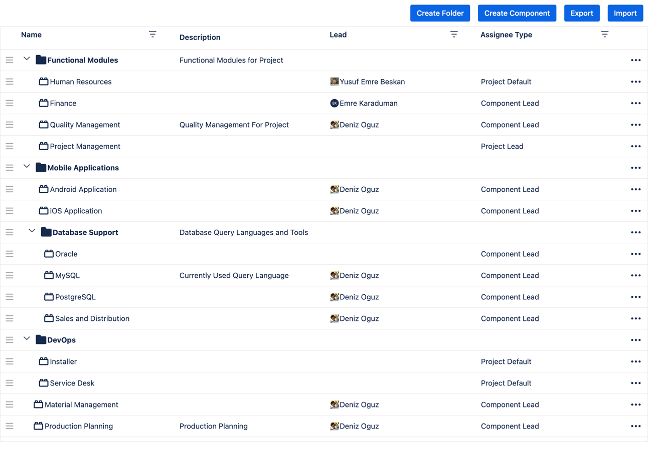Open the actions menu for Quality Management
Image resolution: width=648 pixels, height=450 pixels.
(635, 125)
